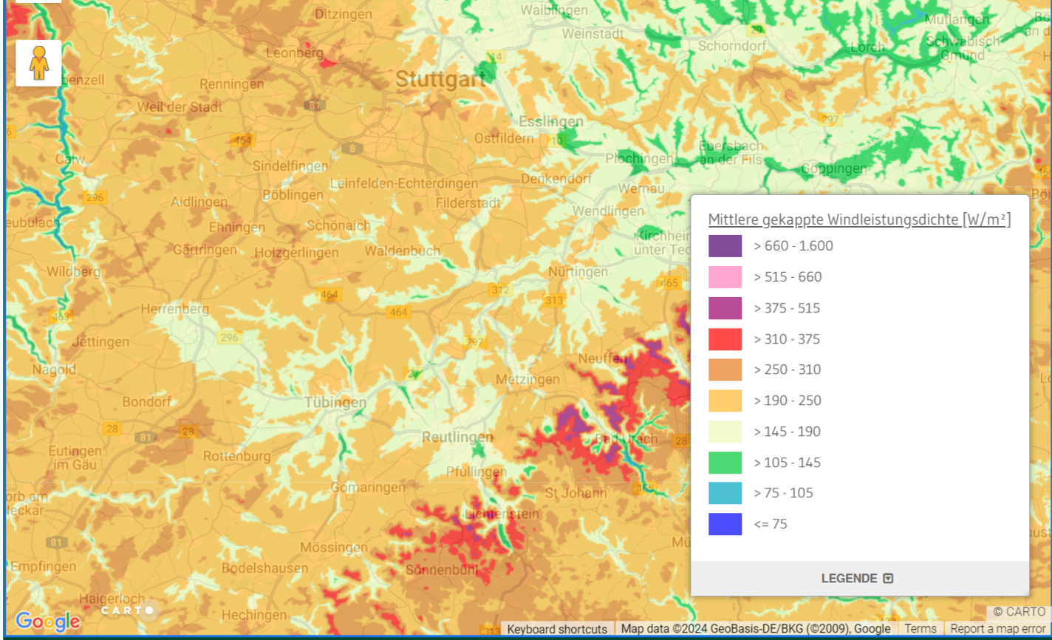
Task: Click the 312 road shield marker
Action: tap(500, 290)
